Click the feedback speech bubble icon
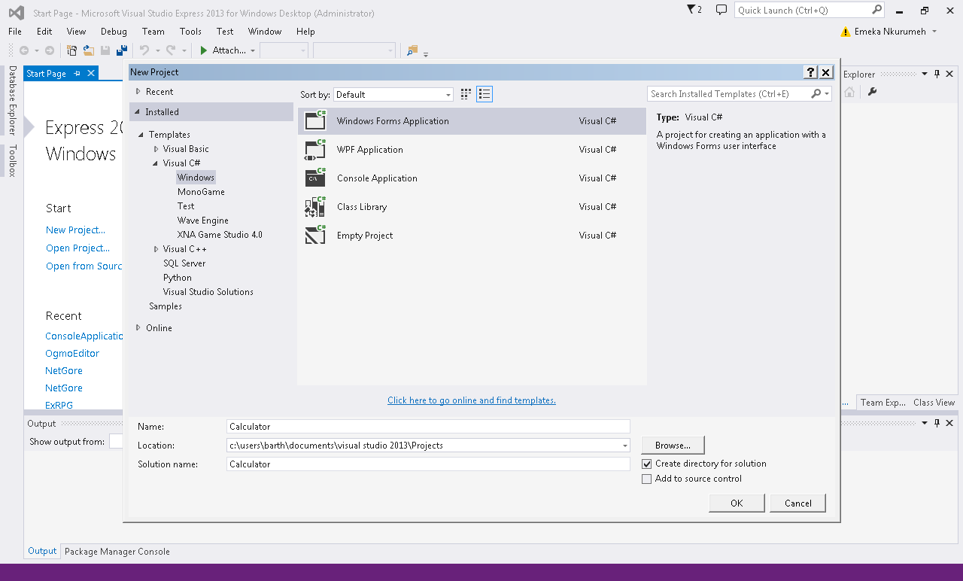The width and height of the screenshot is (963, 581). 721,10
